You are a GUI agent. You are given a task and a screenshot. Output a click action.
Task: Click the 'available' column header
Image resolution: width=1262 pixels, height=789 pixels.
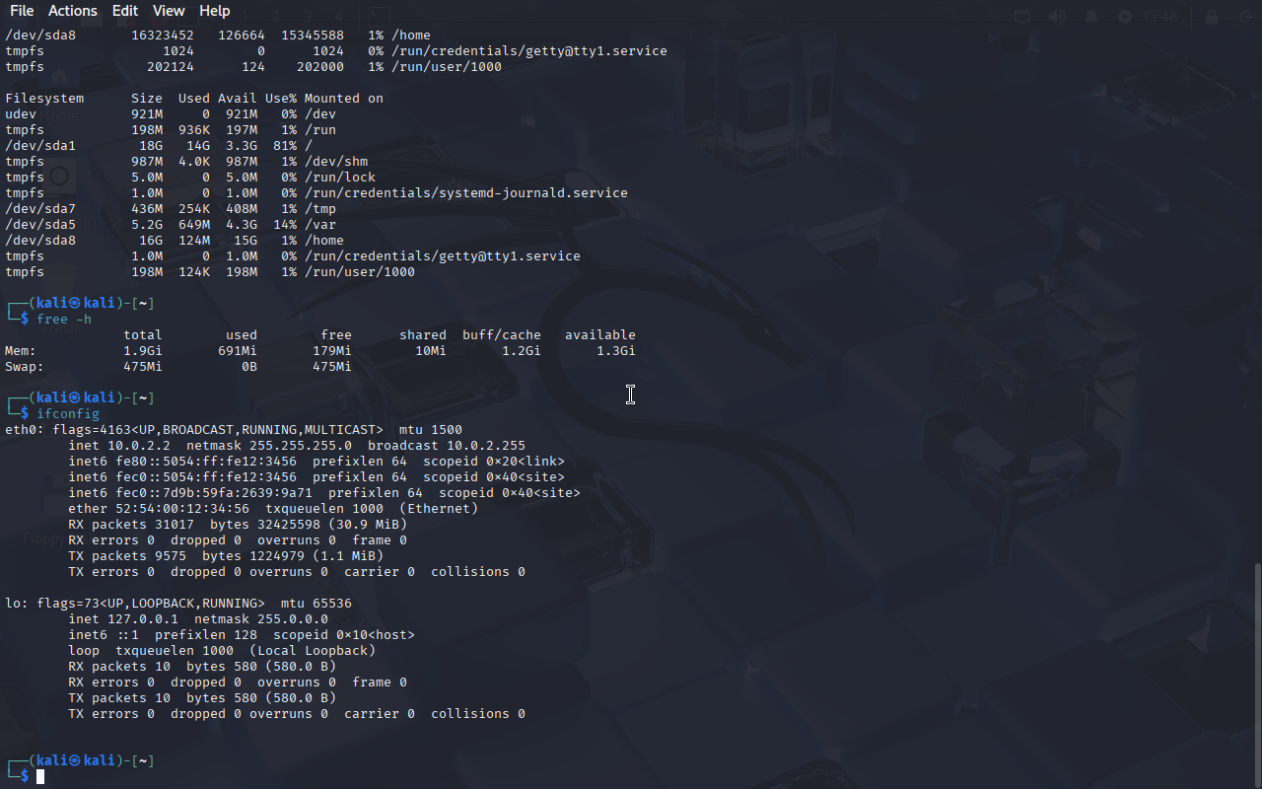[x=600, y=335]
